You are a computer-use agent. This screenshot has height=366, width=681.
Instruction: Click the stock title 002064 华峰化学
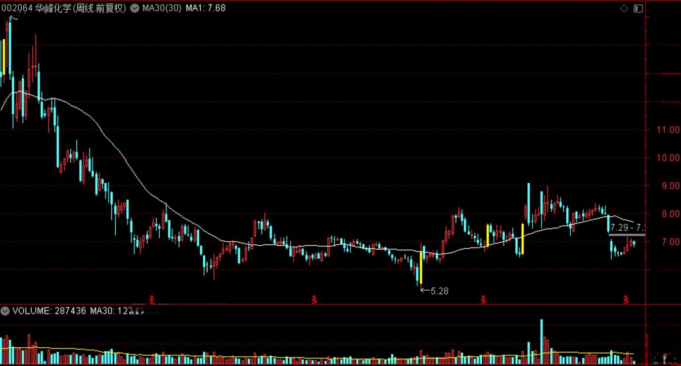tap(37, 8)
